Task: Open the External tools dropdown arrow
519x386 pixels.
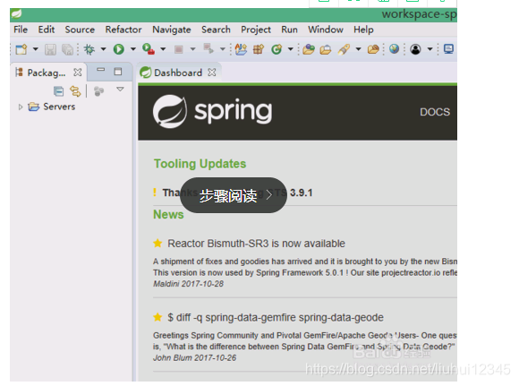Action: click(163, 49)
